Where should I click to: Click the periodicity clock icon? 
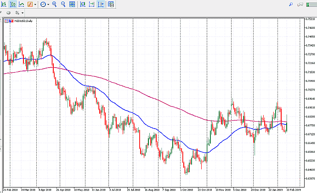43,4
